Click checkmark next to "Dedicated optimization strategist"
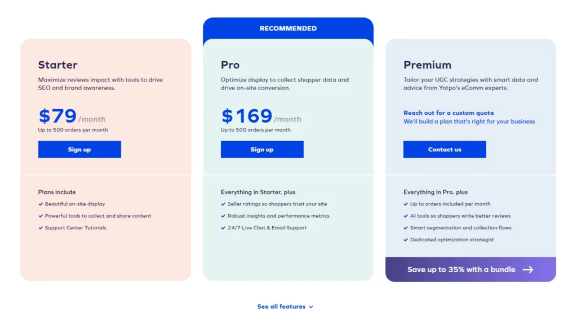The image size is (577, 324). [406, 239]
